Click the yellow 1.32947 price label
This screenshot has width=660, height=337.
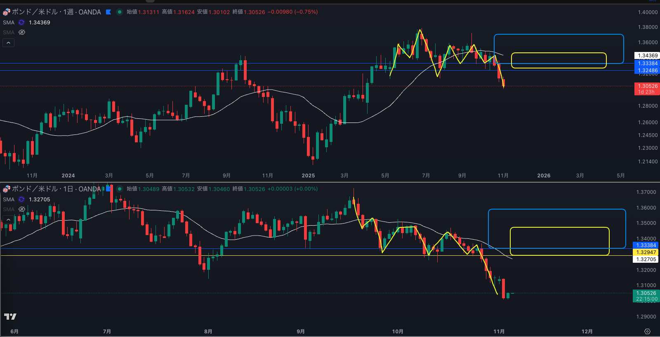[646, 252]
